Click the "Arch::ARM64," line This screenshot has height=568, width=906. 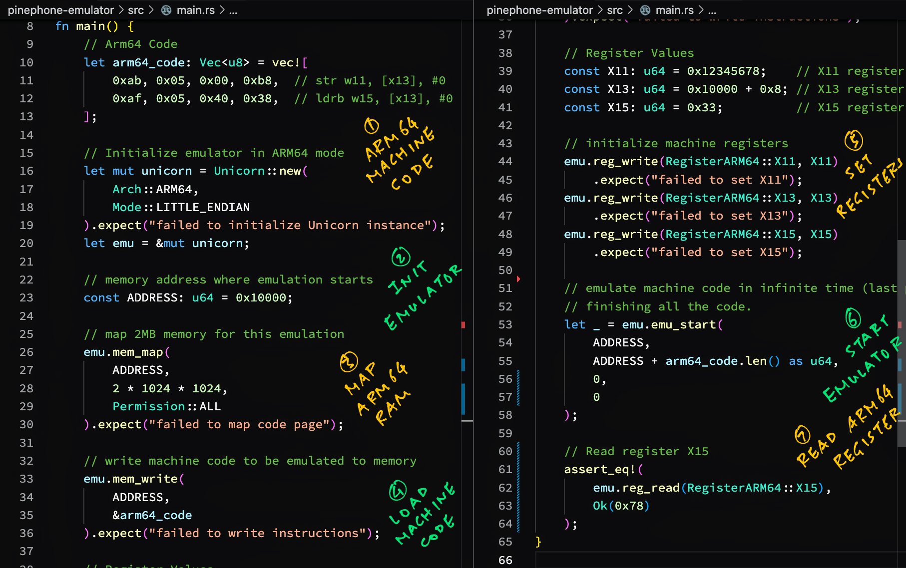pyautogui.click(x=155, y=189)
